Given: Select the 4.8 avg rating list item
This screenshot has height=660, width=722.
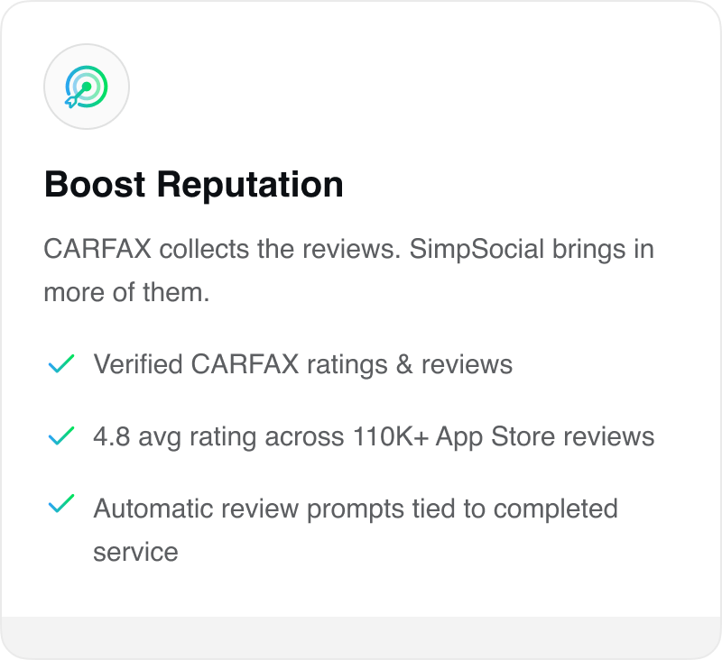Looking at the screenshot, I should click(373, 436).
